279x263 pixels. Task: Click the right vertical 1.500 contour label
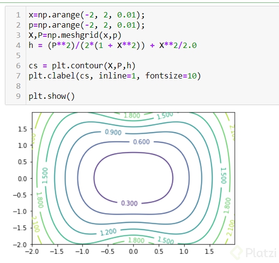[x=224, y=175]
